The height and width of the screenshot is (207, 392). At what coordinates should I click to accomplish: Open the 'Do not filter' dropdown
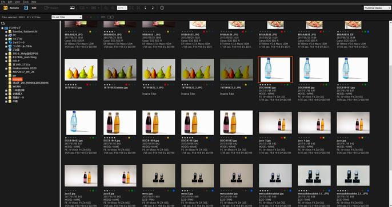click(67, 17)
